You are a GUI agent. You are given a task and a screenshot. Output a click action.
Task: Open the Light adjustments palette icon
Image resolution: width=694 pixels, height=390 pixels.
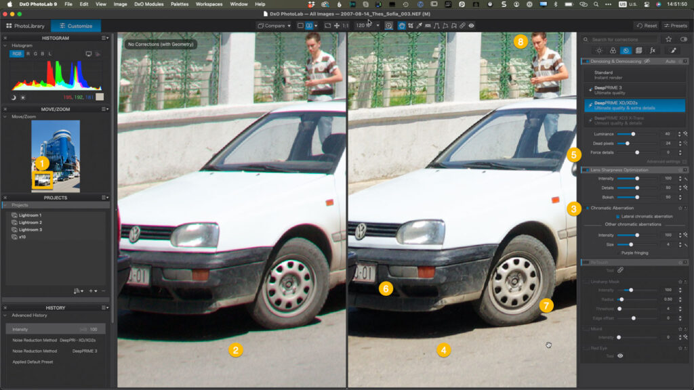(600, 50)
